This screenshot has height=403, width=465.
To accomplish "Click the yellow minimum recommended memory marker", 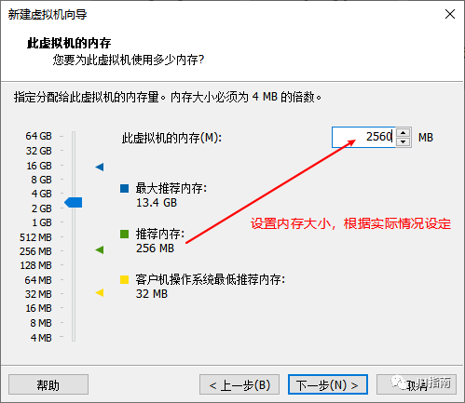I will coord(100,292).
